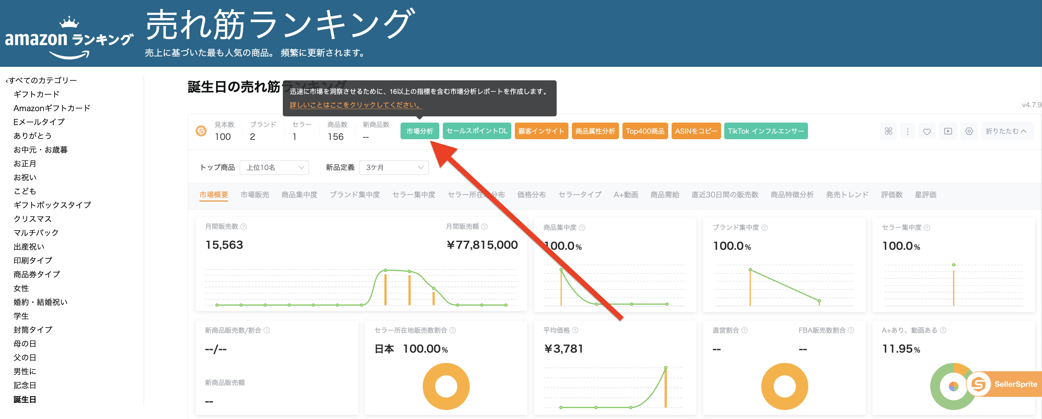Open the 出産祝い category
This screenshot has width=1042, height=419.
click(29, 247)
